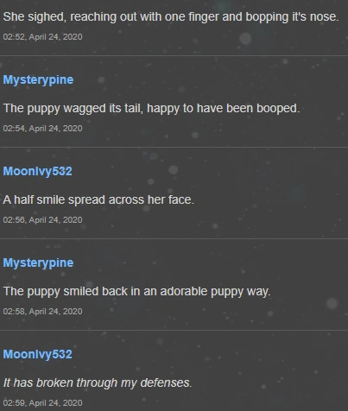This screenshot has height=411, width=348.
Task: Select MoonIvy532's username above the broken defenses message
Action: (38, 354)
